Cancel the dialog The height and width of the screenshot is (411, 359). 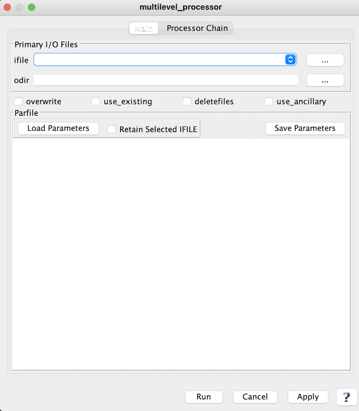255,397
